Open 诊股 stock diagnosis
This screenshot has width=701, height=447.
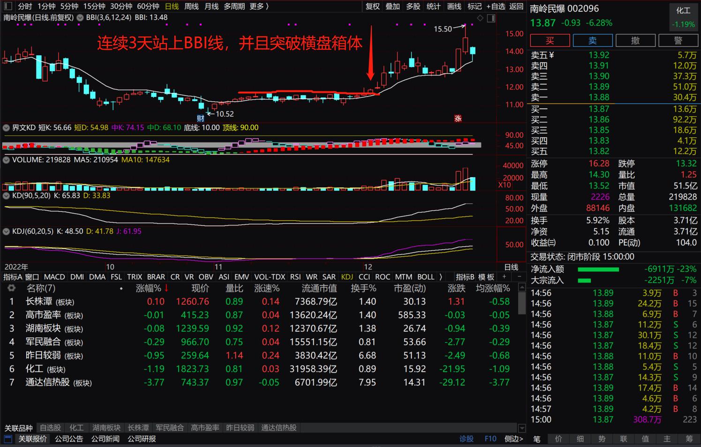pyautogui.click(x=466, y=439)
